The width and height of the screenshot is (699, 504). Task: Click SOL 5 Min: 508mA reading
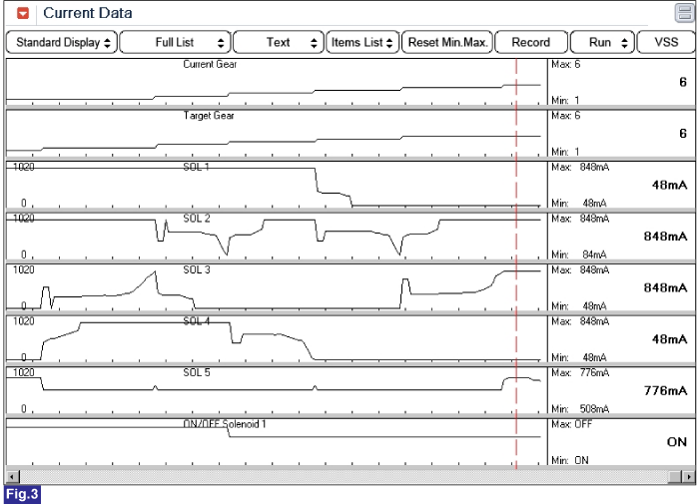(x=578, y=408)
